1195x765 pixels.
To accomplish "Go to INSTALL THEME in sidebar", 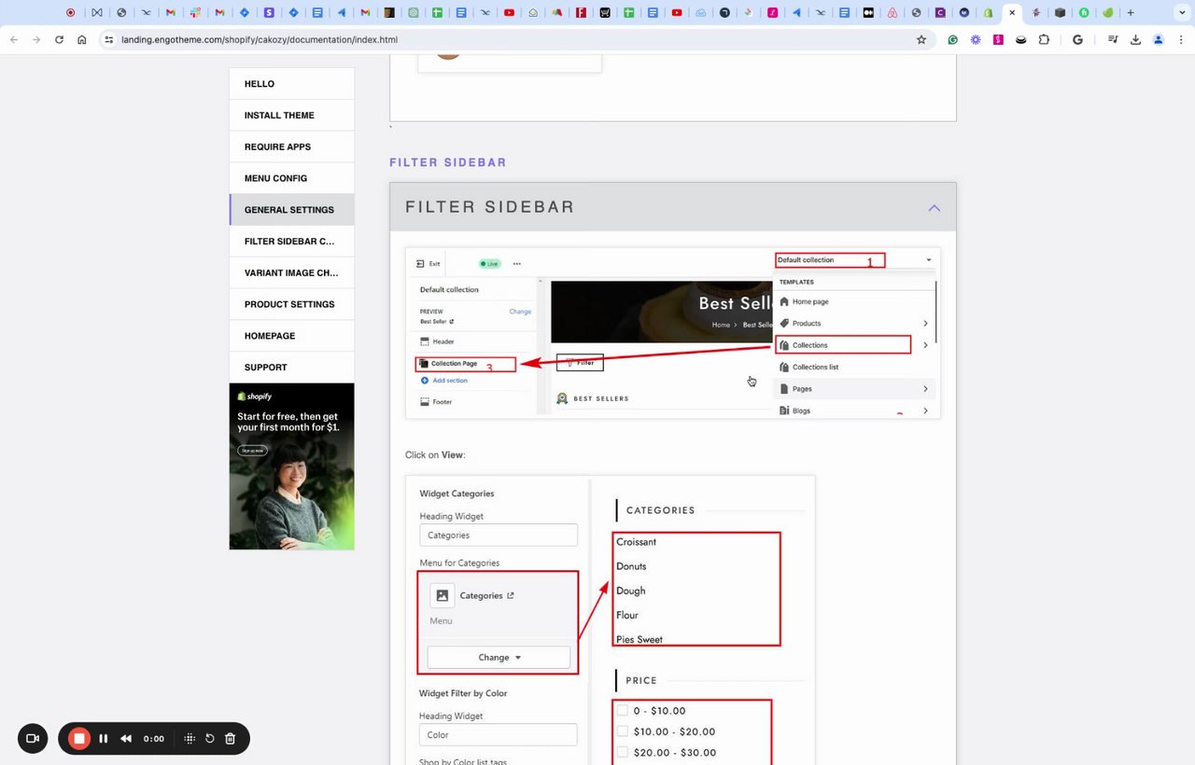I will coord(291,116).
